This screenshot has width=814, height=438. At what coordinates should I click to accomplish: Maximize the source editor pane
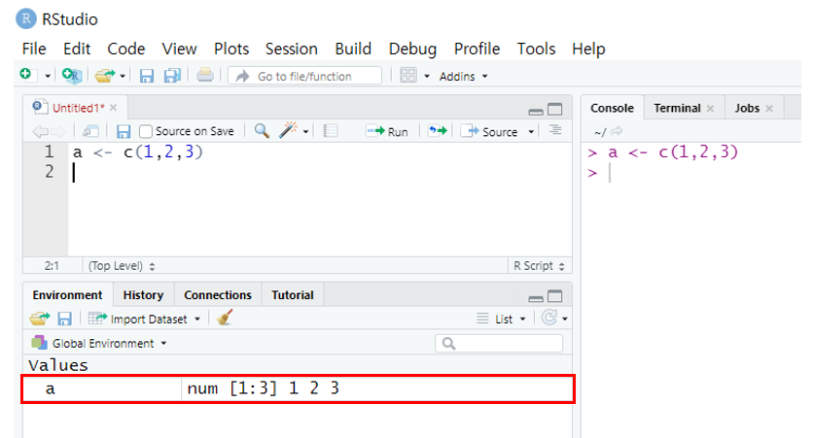click(555, 110)
